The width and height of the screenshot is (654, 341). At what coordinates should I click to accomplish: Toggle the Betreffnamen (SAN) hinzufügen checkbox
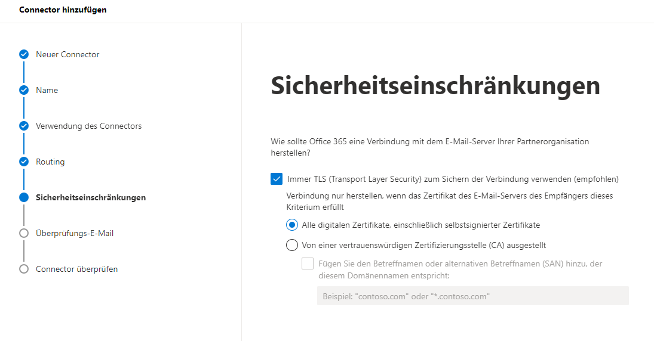308,263
